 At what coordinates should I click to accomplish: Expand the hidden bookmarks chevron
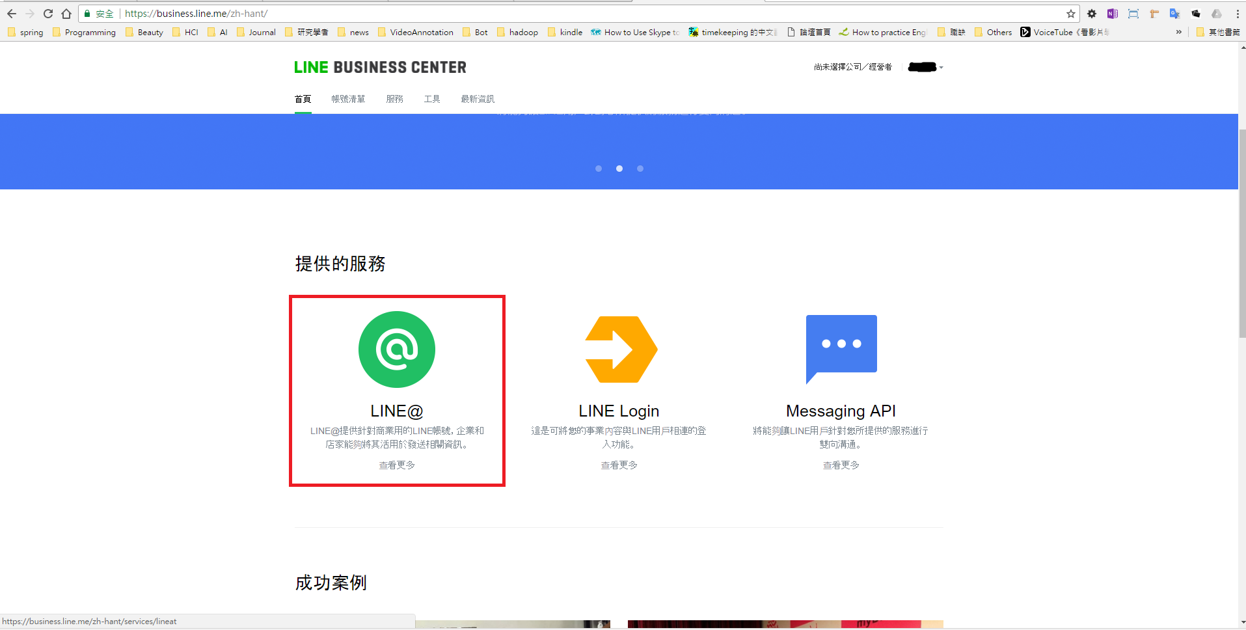pos(1178,32)
